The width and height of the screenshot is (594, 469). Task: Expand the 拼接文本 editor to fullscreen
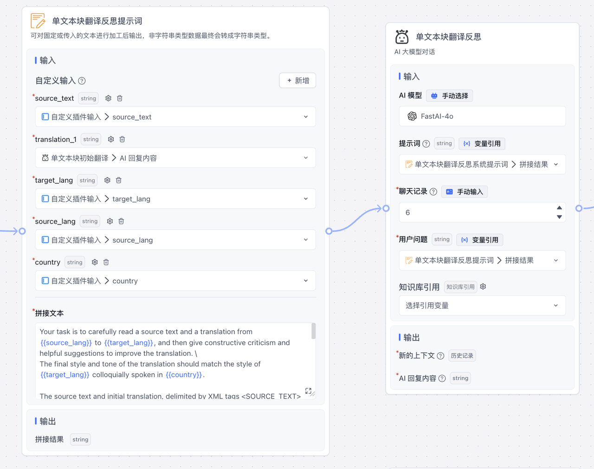[x=308, y=391]
